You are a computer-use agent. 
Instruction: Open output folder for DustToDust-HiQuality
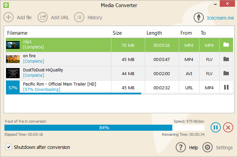point(226,73)
